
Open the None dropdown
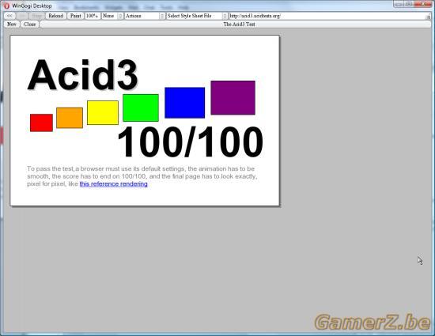(x=112, y=16)
